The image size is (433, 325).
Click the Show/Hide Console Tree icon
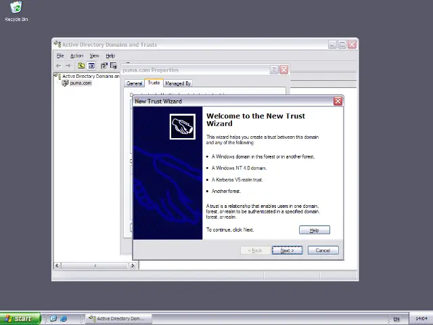(91, 66)
